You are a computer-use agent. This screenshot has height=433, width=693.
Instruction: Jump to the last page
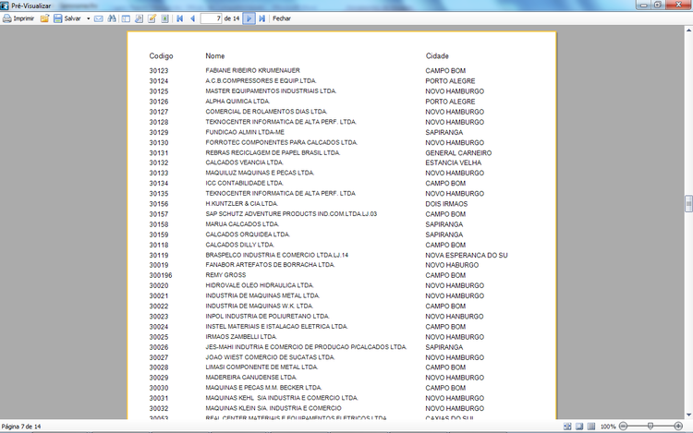click(261, 18)
